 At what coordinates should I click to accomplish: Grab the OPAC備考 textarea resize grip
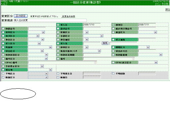[96, 63]
